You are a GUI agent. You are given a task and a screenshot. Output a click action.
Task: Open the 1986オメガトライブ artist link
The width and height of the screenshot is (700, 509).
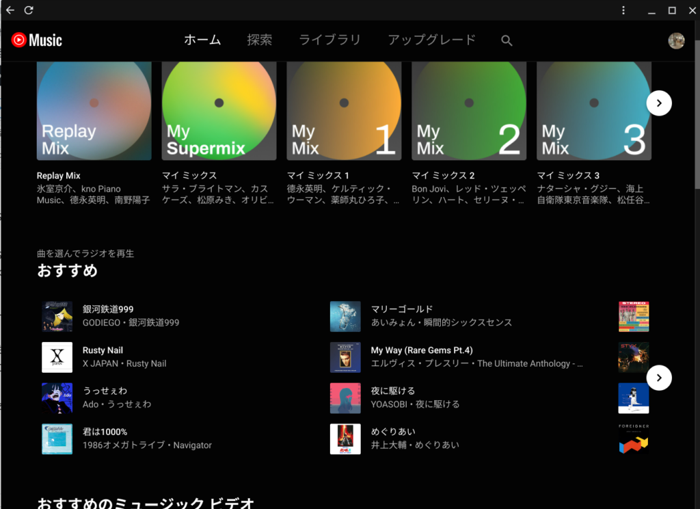coord(124,445)
